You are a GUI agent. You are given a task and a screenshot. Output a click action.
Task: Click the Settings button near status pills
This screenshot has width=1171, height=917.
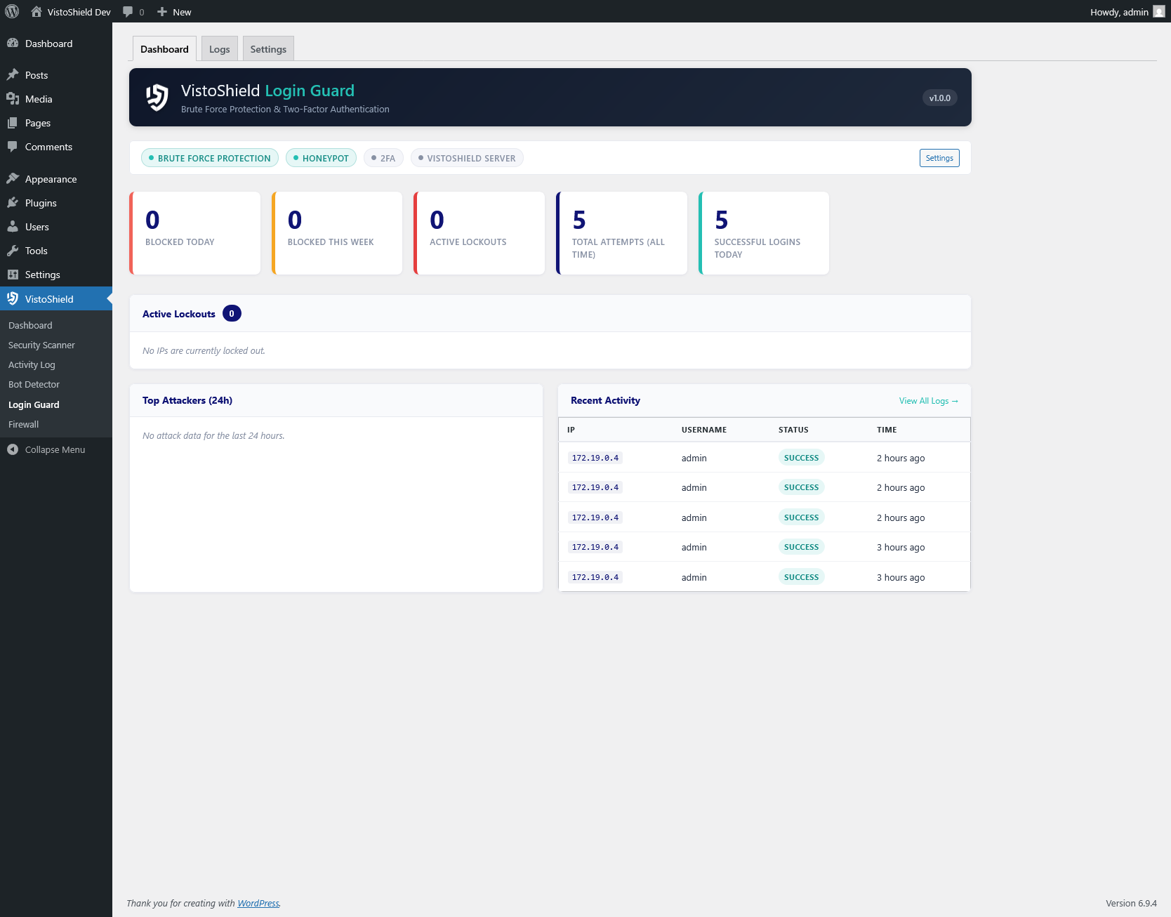pyautogui.click(x=939, y=157)
